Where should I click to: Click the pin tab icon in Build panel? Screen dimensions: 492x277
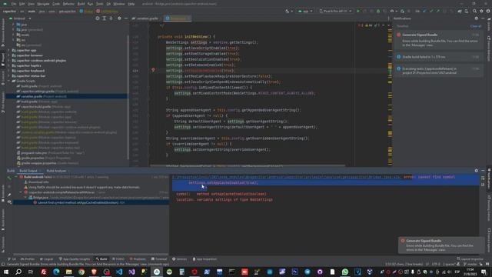coord(9,194)
